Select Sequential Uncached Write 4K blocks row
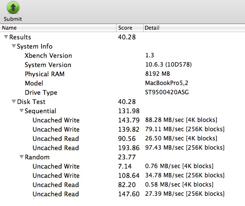 click(x=122, y=120)
